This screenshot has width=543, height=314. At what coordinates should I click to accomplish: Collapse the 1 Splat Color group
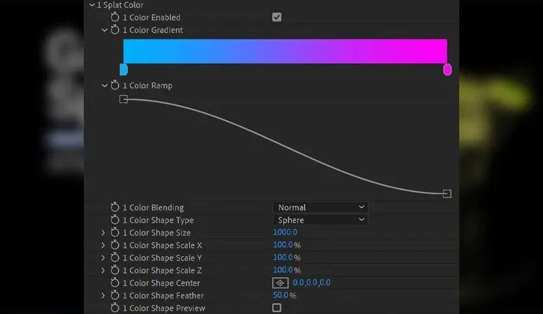tap(92, 5)
